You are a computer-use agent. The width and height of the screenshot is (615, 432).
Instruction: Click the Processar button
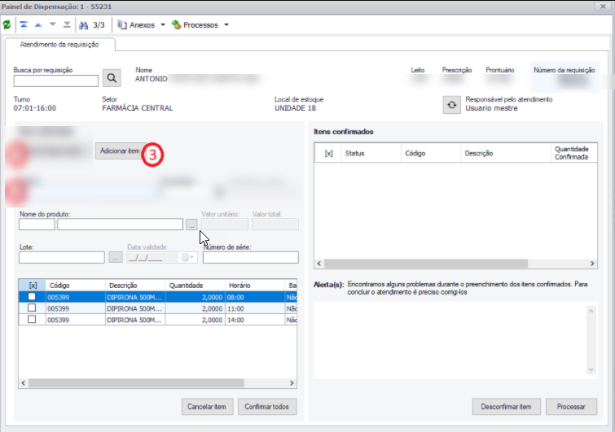point(571,407)
